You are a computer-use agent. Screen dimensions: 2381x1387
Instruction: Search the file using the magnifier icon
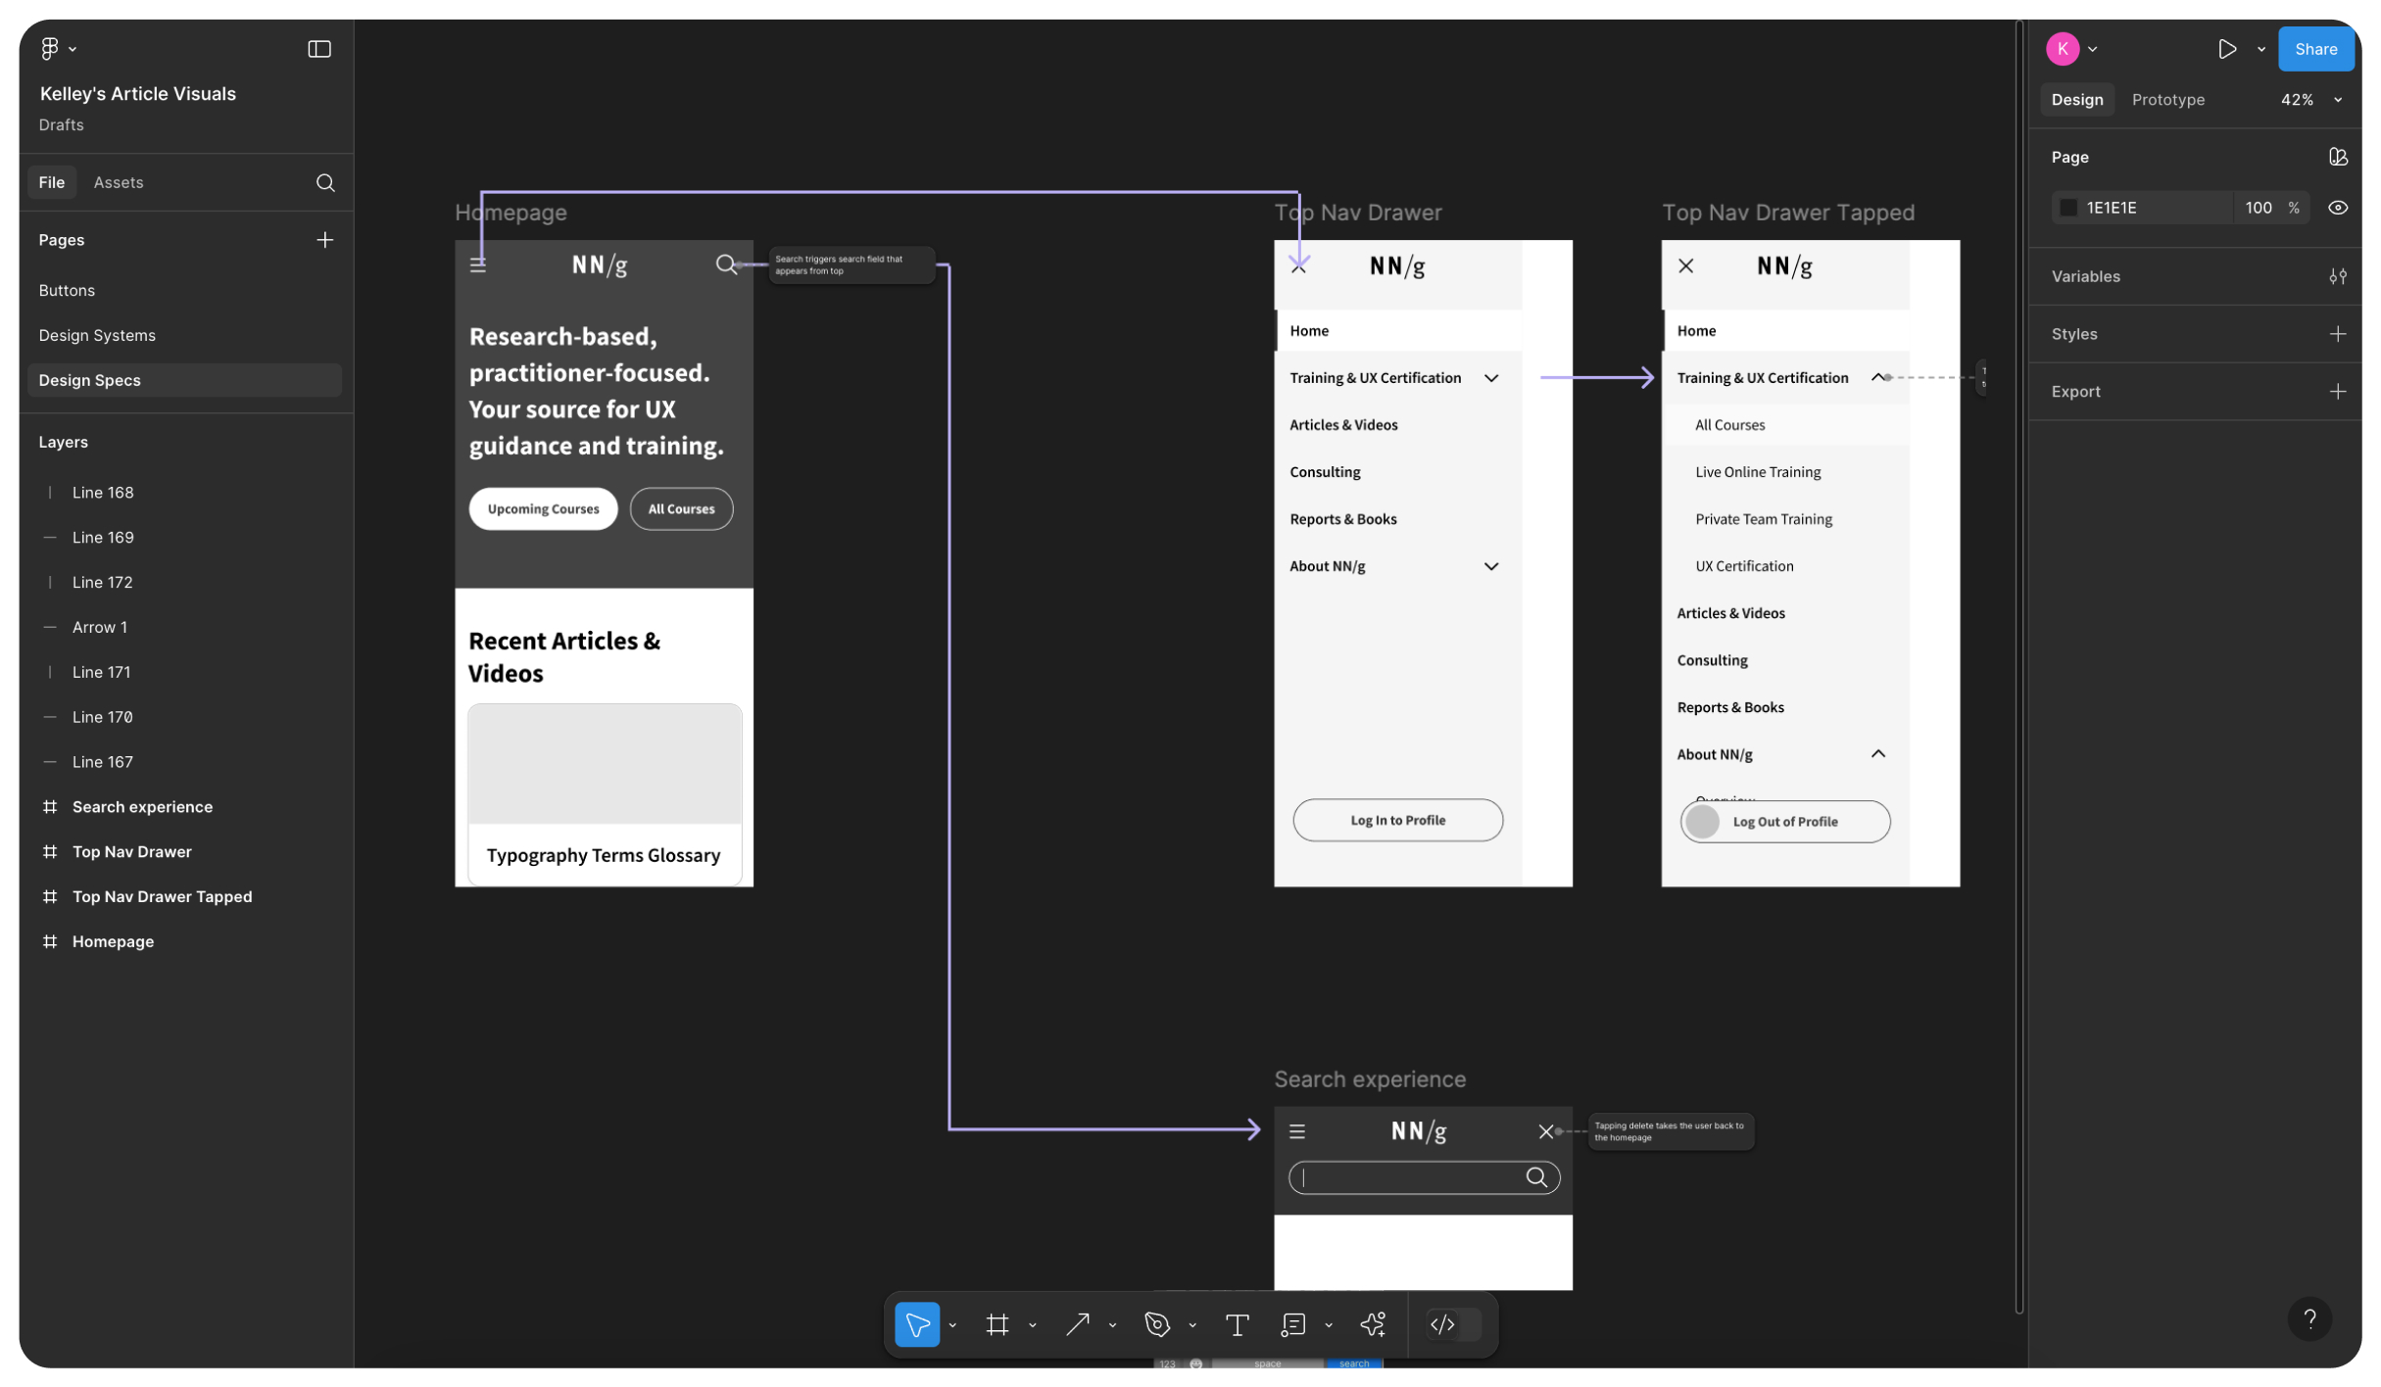coord(325,182)
